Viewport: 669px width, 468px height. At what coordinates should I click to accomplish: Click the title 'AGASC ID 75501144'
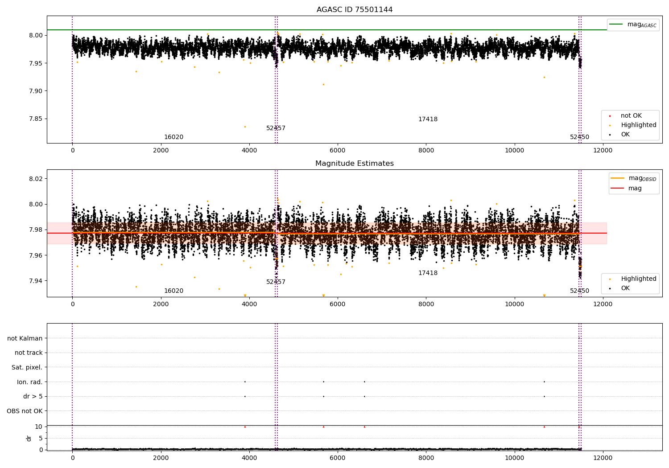[355, 10]
